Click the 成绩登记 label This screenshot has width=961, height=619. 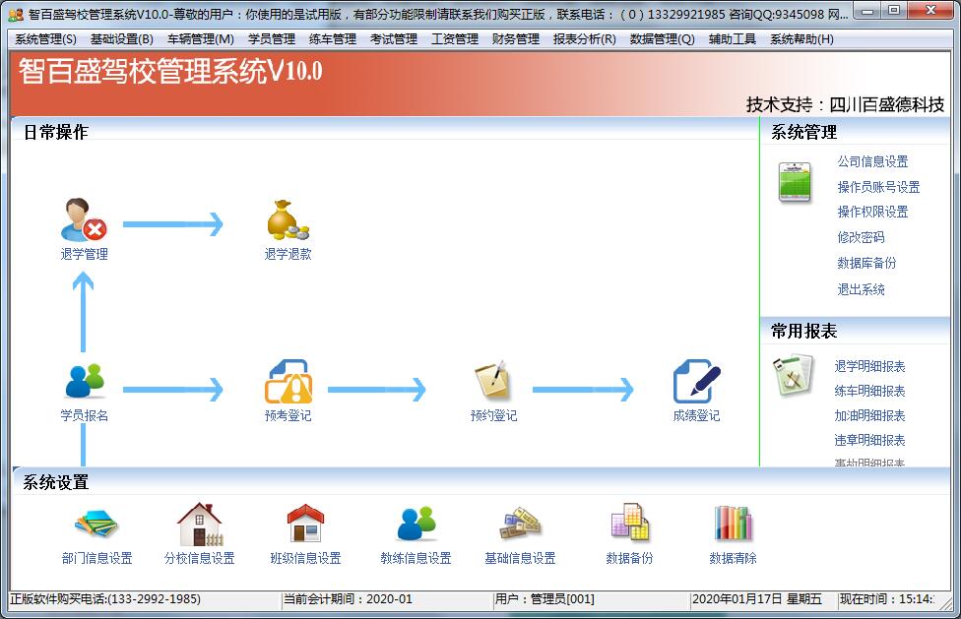tap(696, 415)
